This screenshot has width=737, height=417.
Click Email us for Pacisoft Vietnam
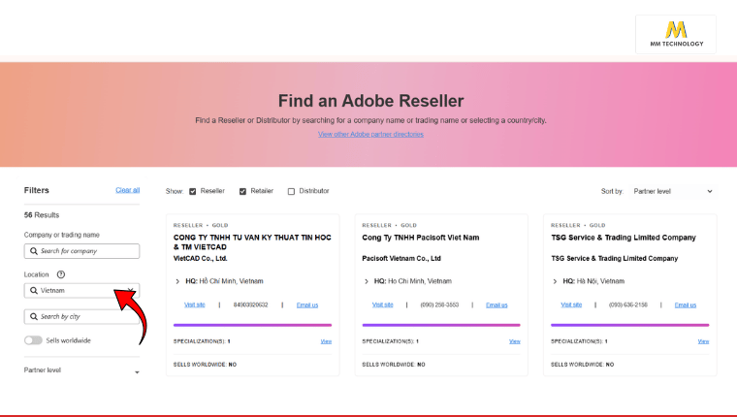pyautogui.click(x=497, y=305)
